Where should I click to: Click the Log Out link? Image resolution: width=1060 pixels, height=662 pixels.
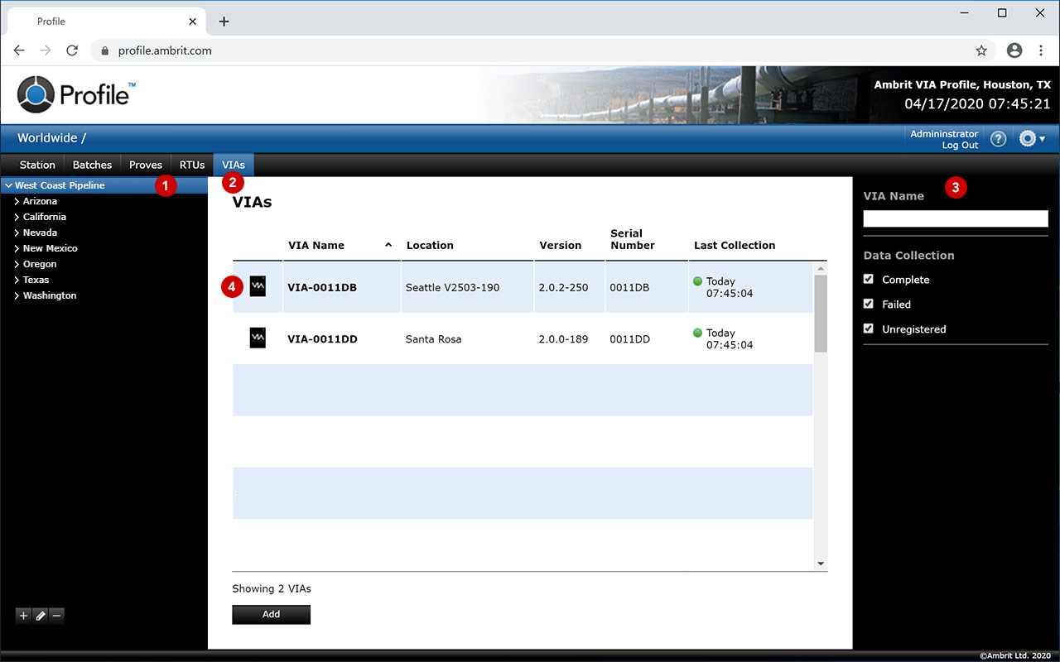[960, 146]
